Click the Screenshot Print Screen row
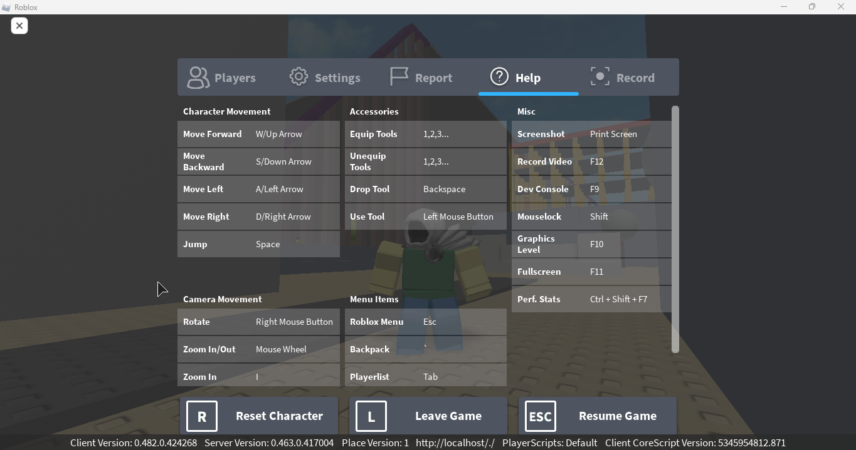856x450 pixels. coord(591,134)
